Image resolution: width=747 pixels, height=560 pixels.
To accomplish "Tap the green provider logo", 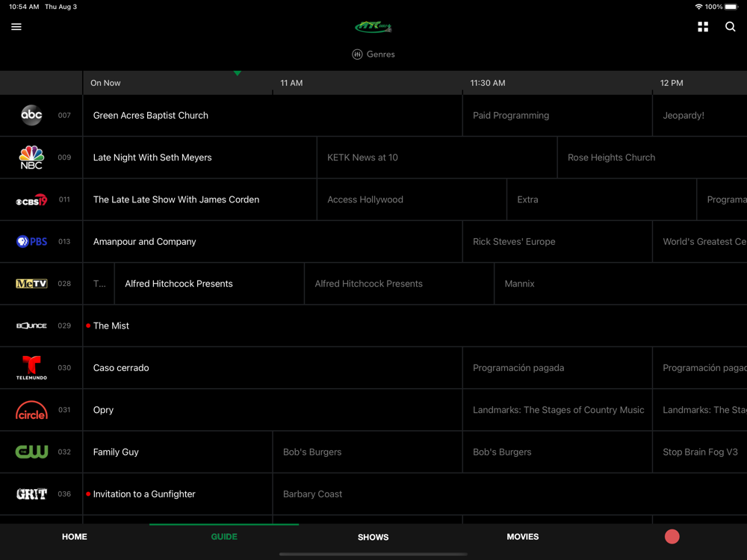I will pos(373,27).
